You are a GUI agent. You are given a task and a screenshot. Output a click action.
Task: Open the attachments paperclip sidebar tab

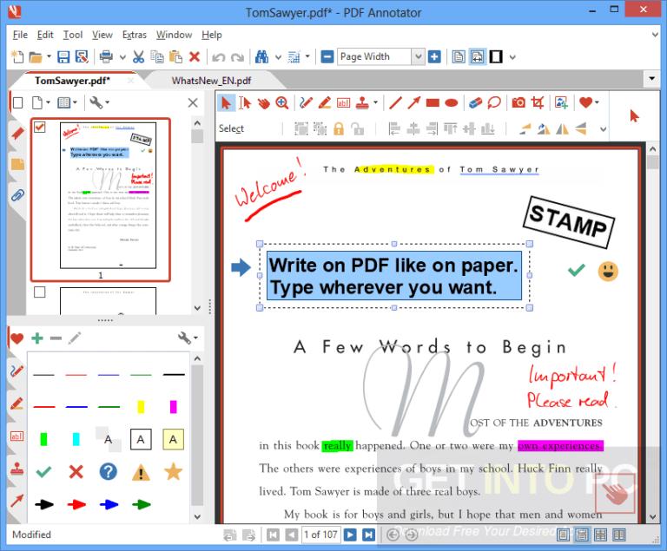coord(17,195)
